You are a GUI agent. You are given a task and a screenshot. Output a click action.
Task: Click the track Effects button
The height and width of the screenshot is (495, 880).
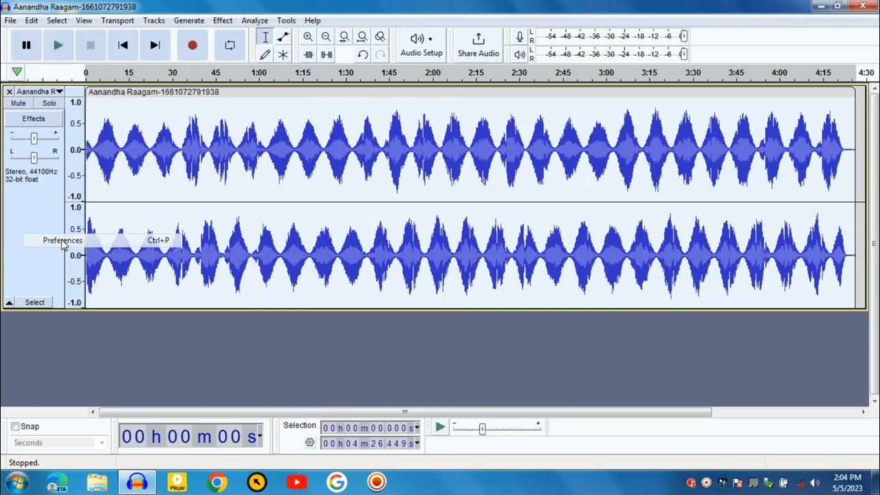[34, 119]
